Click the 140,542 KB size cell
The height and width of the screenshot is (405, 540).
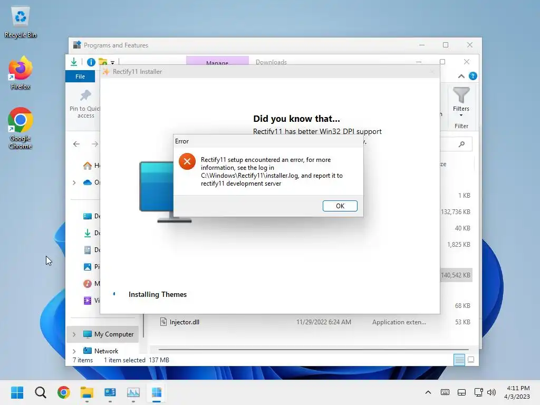[x=455, y=275]
